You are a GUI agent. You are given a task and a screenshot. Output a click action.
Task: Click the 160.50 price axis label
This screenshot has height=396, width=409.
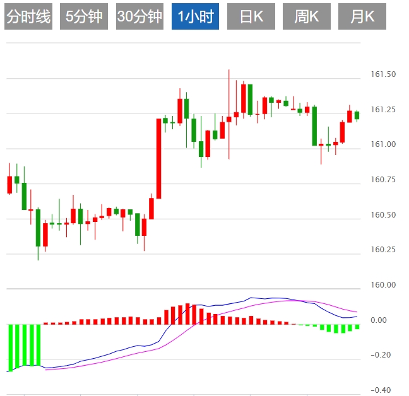pos(383,214)
